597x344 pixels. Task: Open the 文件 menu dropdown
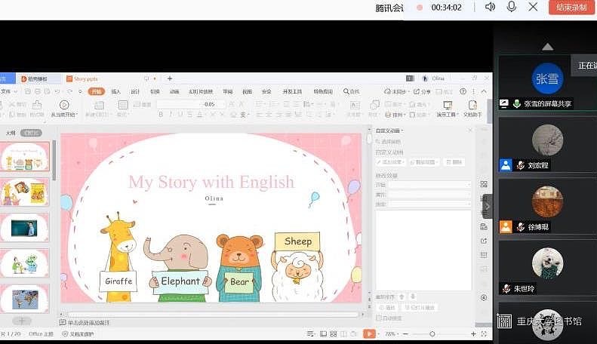[x=8, y=91]
